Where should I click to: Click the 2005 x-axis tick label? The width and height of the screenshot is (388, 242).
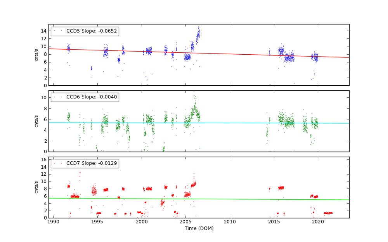(185, 222)
